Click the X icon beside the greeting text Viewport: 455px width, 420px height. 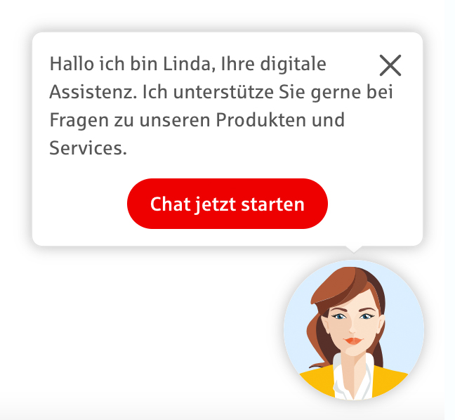click(x=390, y=65)
